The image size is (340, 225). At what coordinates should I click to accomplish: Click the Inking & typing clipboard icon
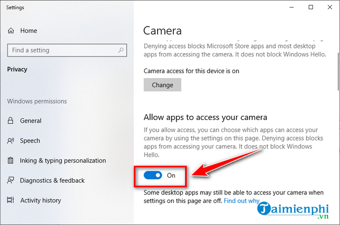coord(10,160)
